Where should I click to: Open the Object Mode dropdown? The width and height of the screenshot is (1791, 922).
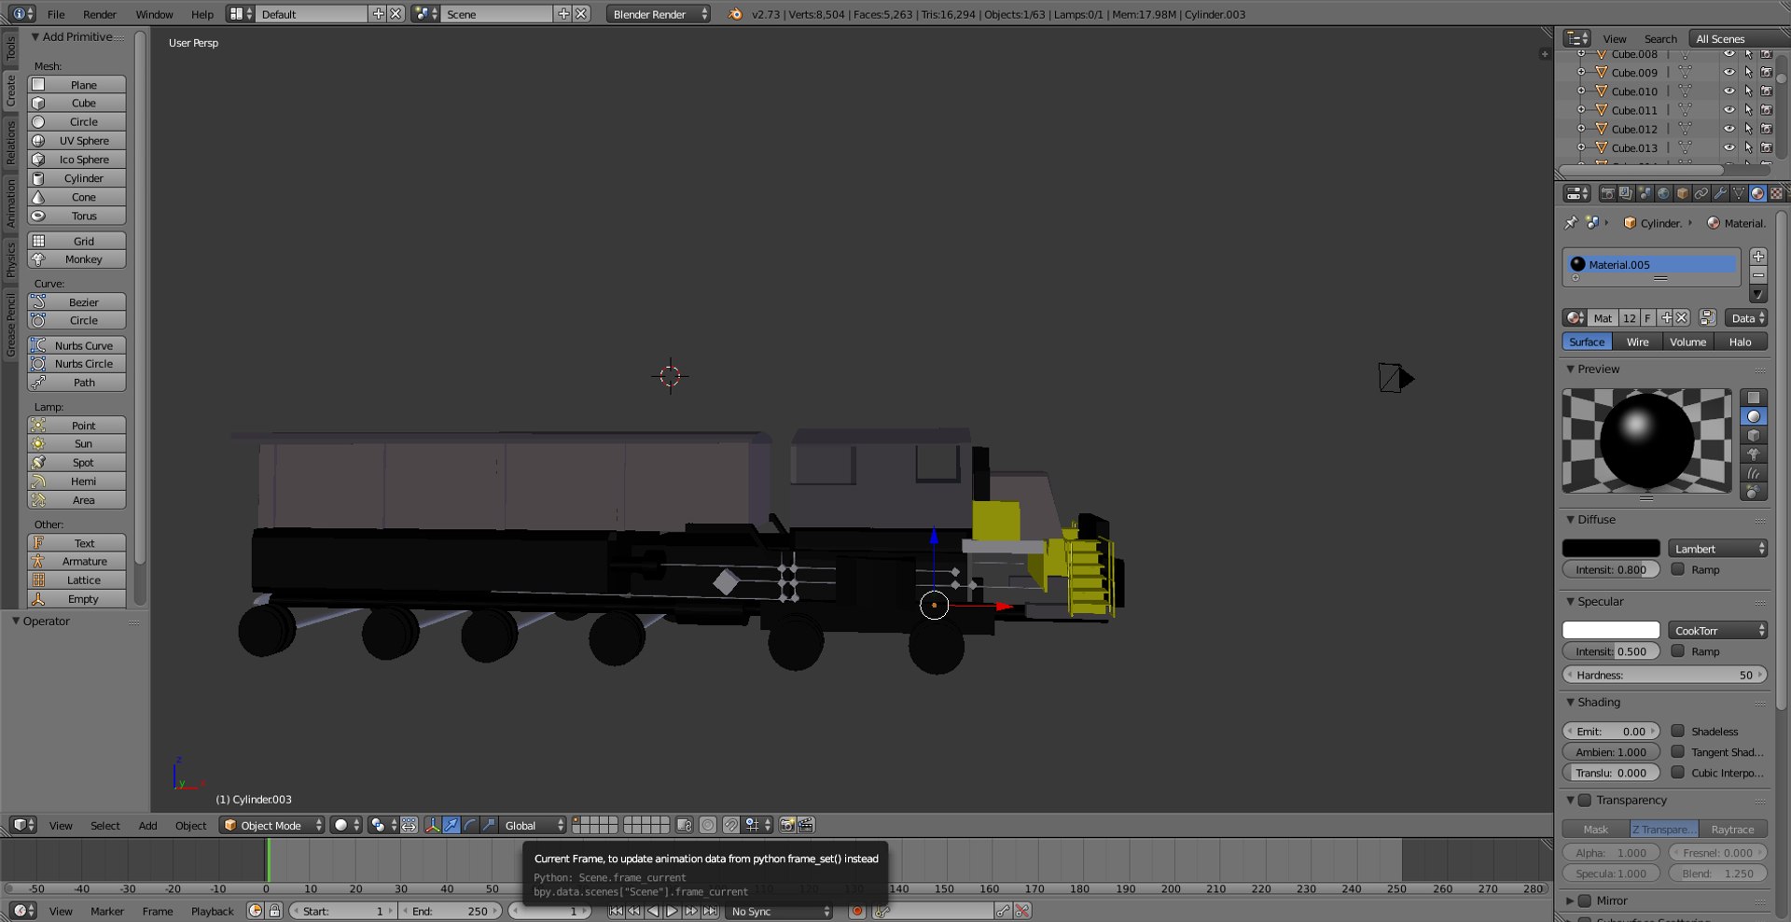(272, 825)
